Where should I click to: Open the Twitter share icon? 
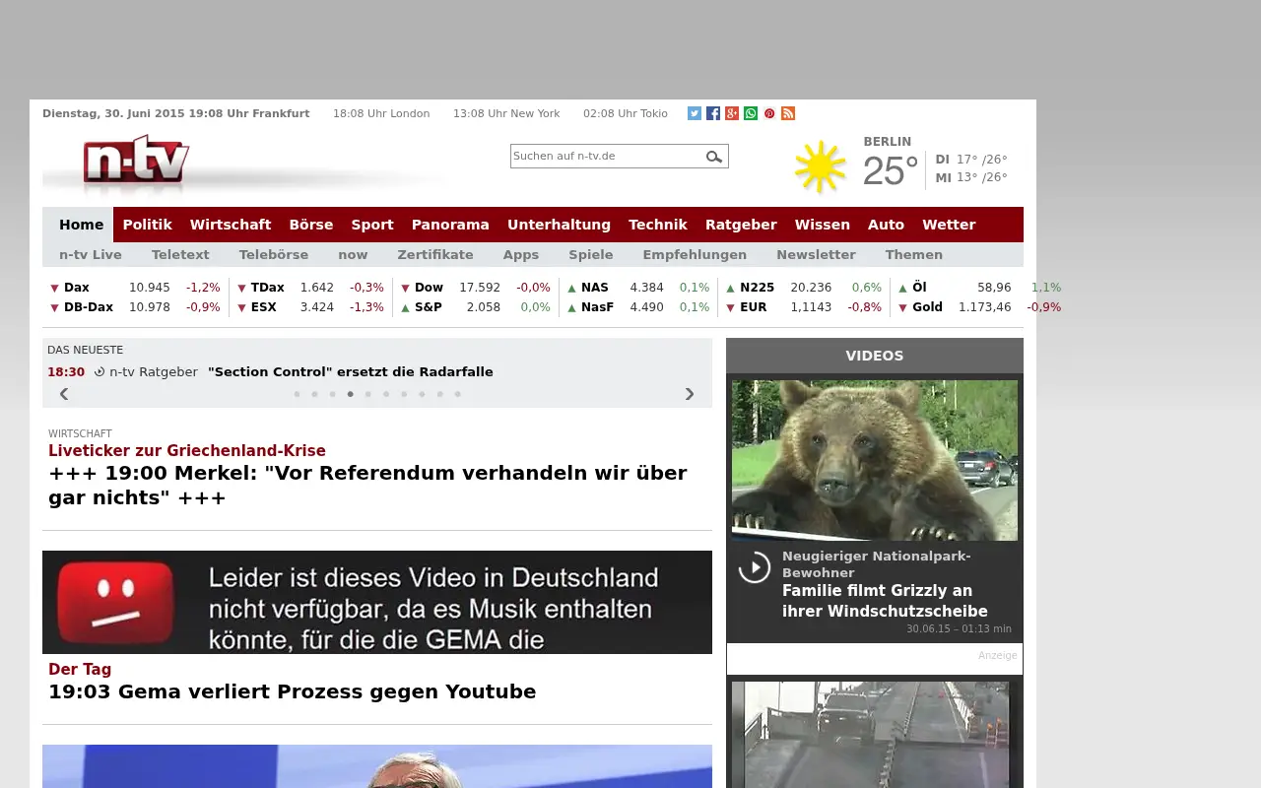pyautogui.click(x=695, y=113)
